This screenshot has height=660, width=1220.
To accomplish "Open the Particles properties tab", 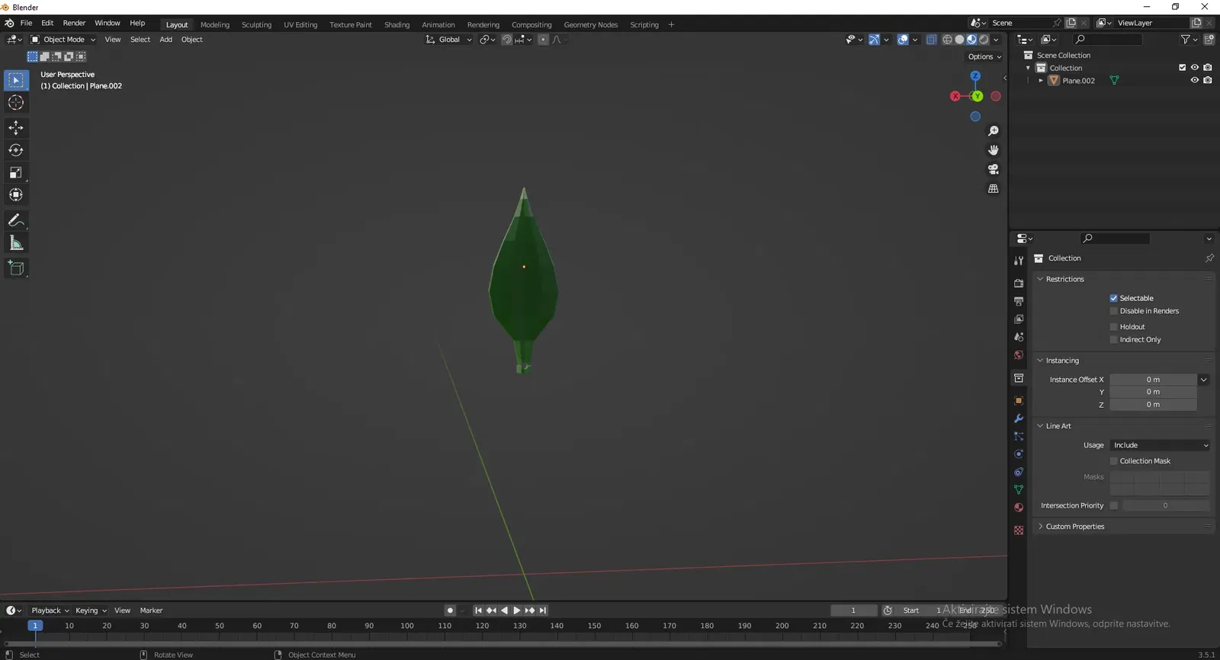I will click(1019, 436).
